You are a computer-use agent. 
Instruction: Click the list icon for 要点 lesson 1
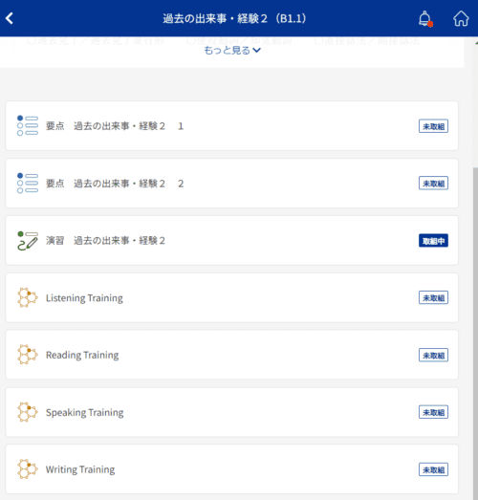click(x=28, y=125)
